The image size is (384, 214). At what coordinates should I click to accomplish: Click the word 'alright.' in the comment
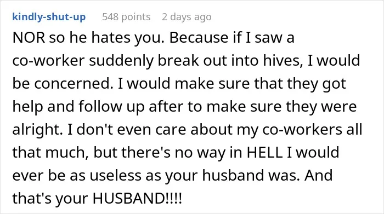pos(37,130)
